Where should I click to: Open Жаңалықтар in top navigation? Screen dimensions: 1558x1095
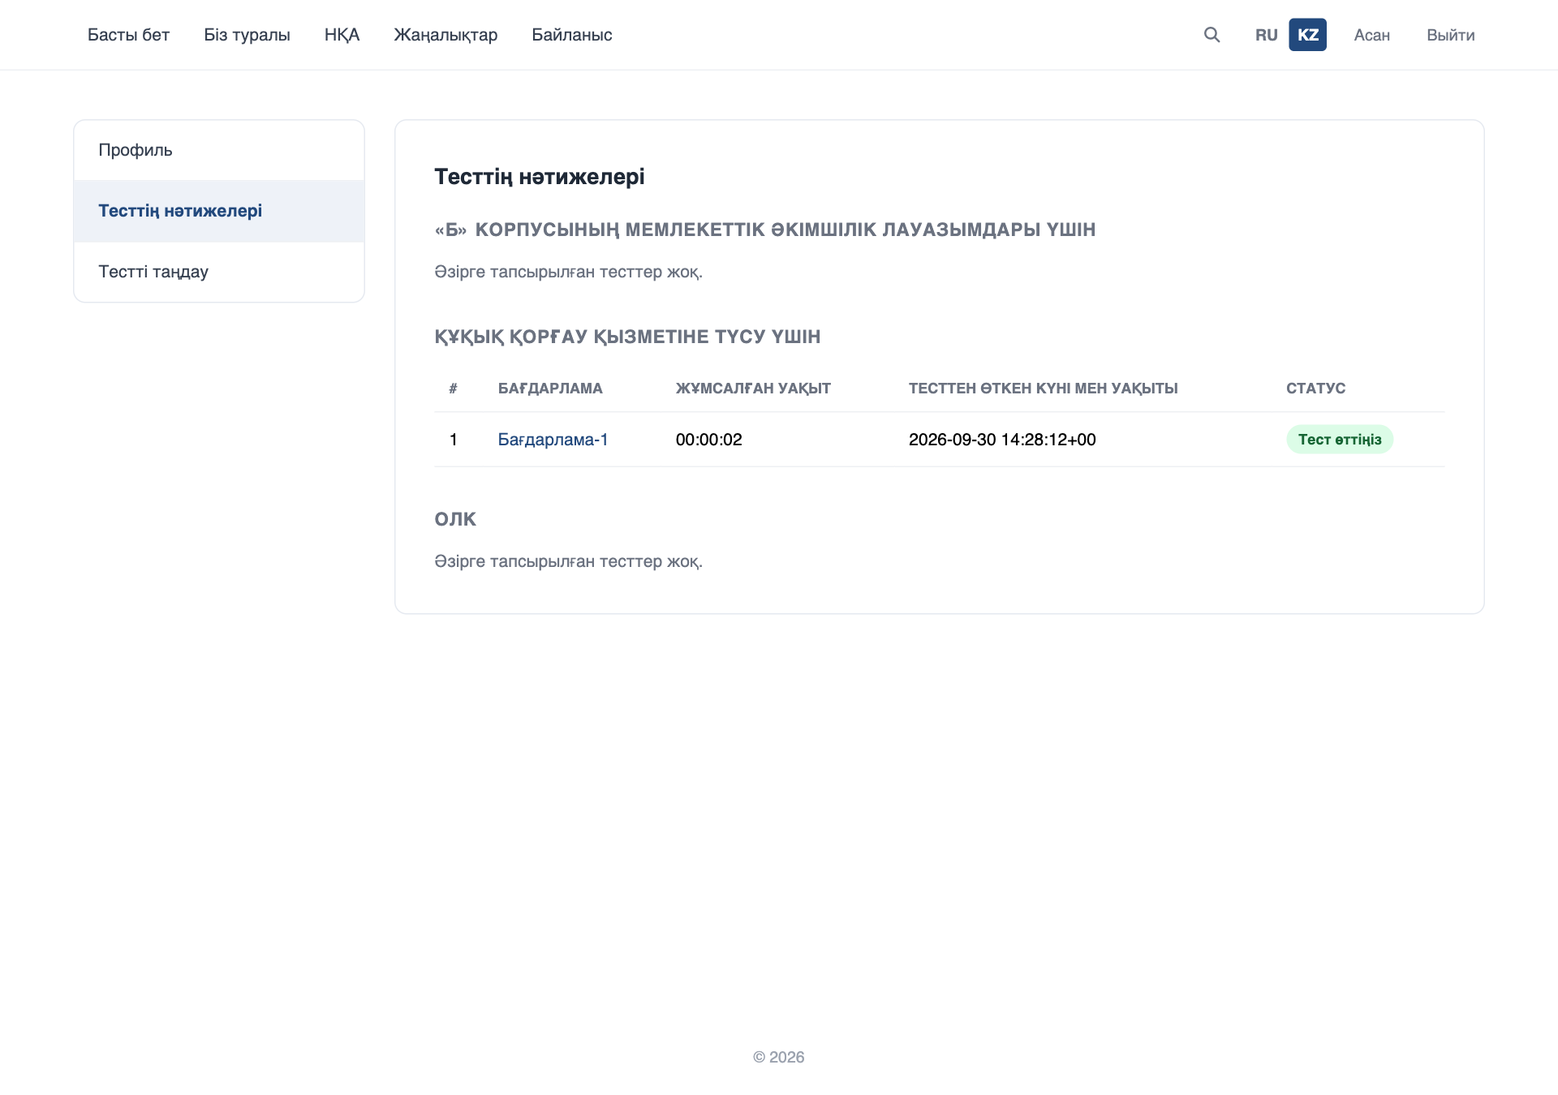pyautogui.click(x=445, y=35)
